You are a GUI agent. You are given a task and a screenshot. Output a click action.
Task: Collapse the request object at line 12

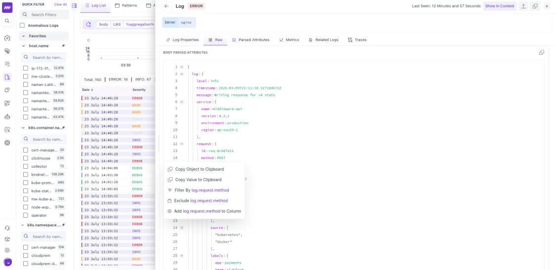[182, 144]
